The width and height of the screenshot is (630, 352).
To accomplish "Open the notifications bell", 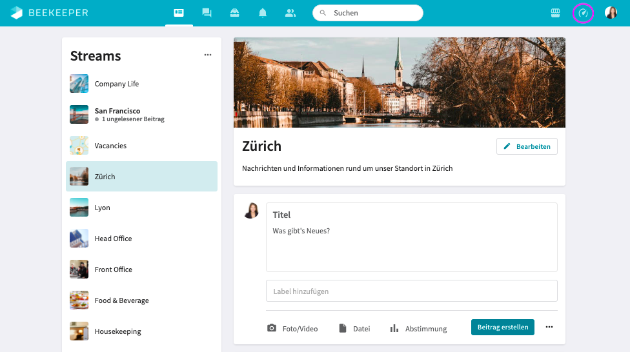I will pos(263,13).
